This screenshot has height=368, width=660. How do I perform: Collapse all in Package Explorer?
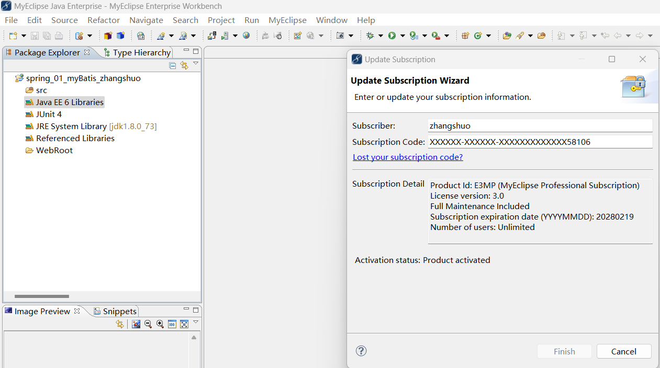(173, 65)
